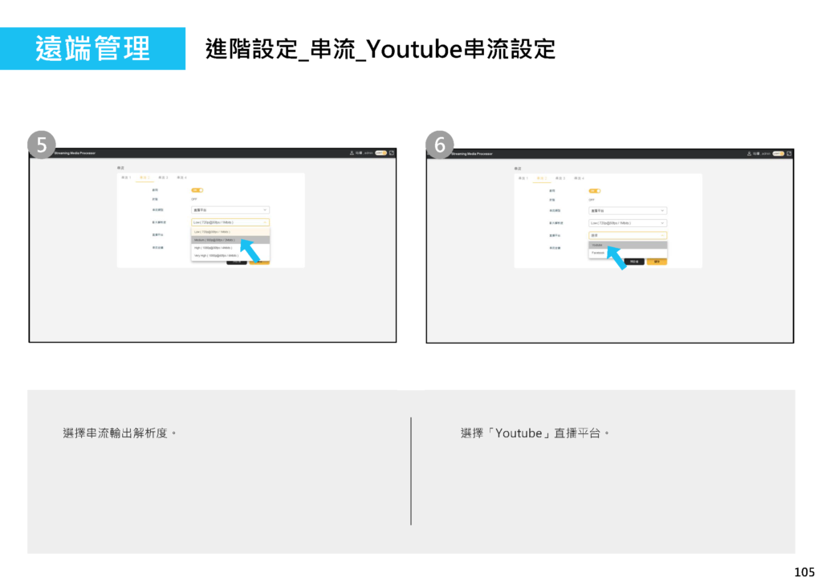Expand the live platform 選擇 dropdown in step 6
The height and width of the screenshot is (581, 822).
click(x=627, y=235)
